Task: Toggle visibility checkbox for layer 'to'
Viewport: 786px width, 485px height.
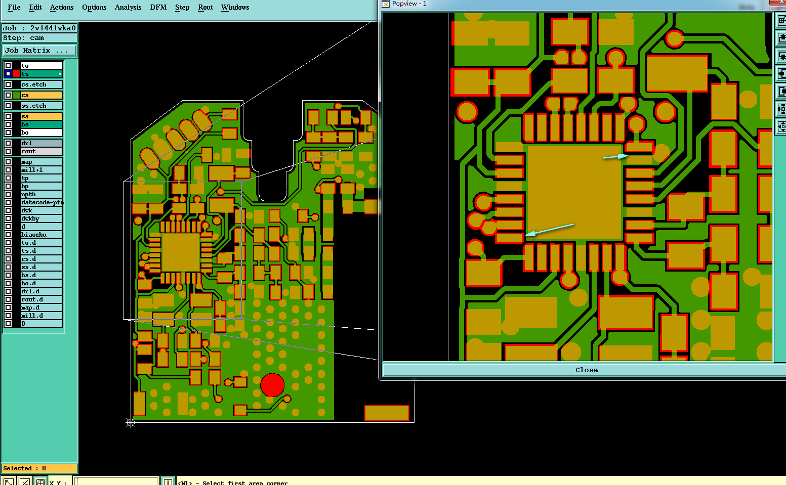Action: 8,66
